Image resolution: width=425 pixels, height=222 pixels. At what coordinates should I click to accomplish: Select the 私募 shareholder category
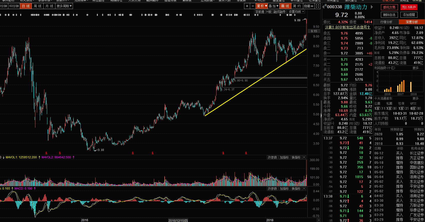coord(389,103)
